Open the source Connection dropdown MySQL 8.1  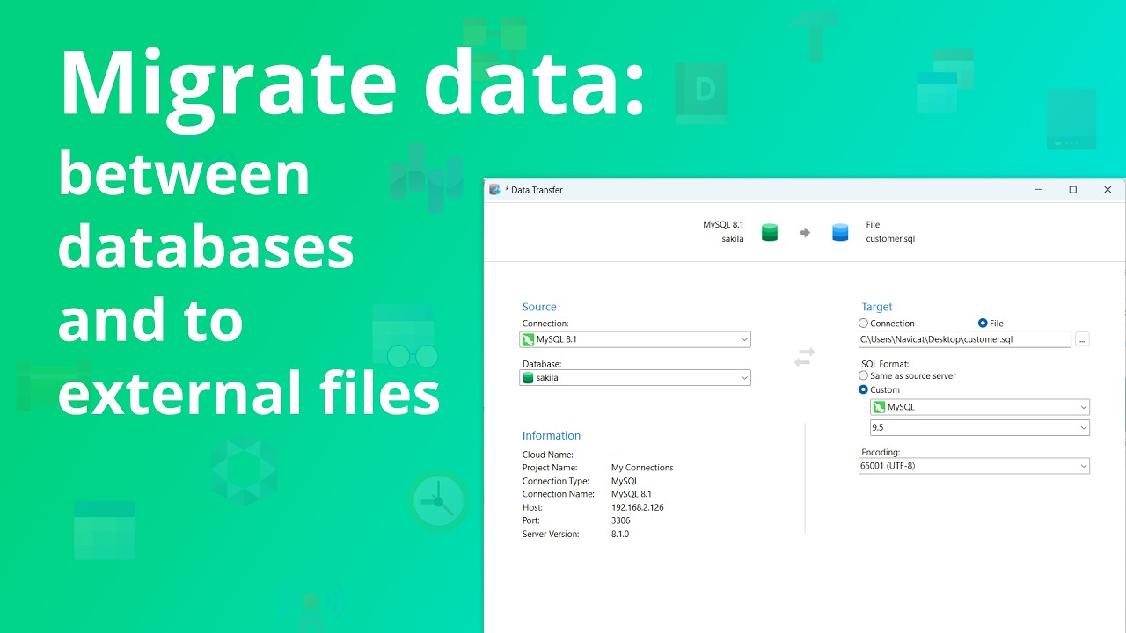(x=635, y=339)
